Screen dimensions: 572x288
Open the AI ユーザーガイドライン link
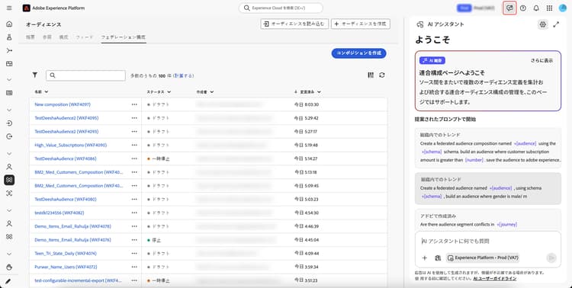point(495,279)
